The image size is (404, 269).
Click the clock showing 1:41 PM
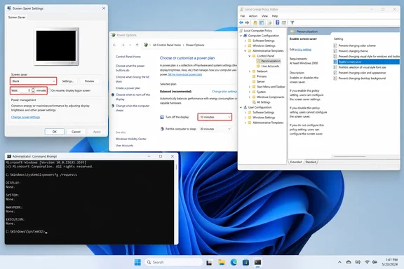[x=391, y=260]
